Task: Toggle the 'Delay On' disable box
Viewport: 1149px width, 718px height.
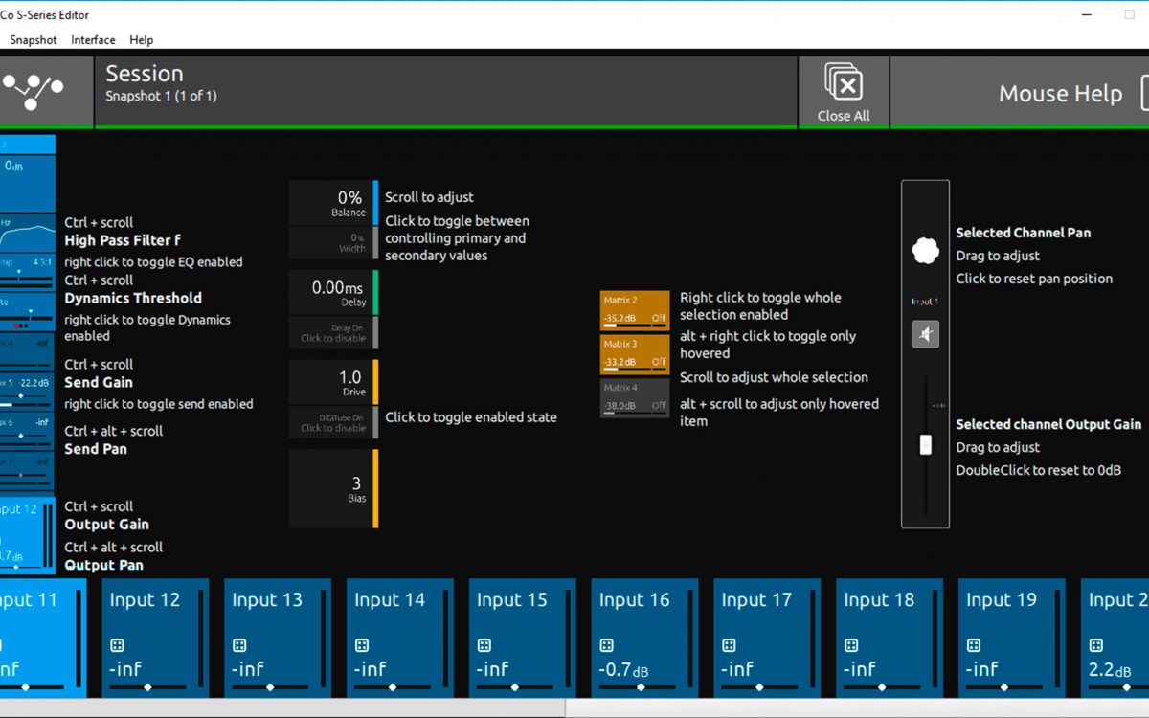Action: tap(332, 333)
